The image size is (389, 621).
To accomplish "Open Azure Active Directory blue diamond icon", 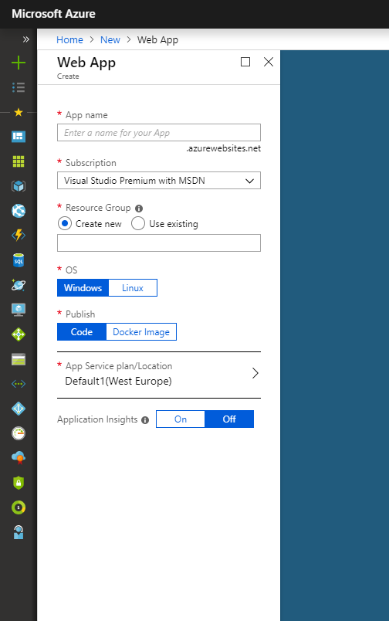I will point(19,409).
